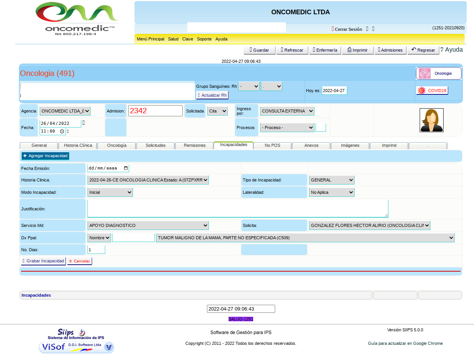The width and height of the screenshot is (474, 356).
Task: Click the clock icon in time field
Action: pos(62,131)
